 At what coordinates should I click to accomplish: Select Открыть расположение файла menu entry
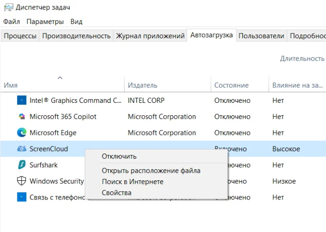pyautogui.click(x=151, y=171)
